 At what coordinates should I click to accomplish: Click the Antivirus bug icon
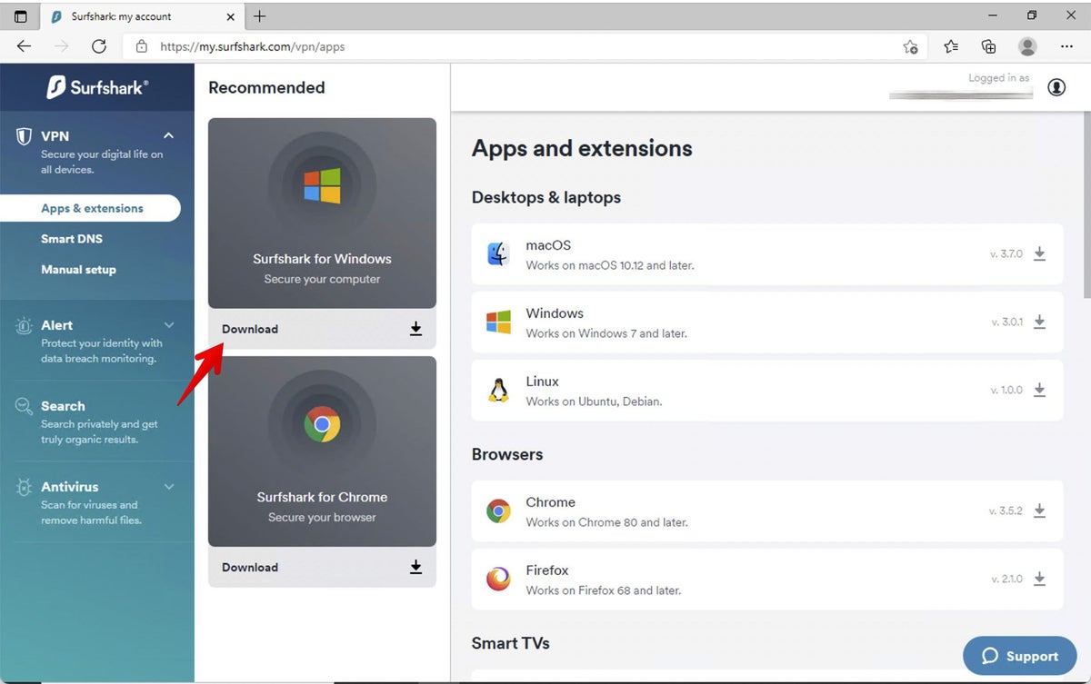click(25, 488)
